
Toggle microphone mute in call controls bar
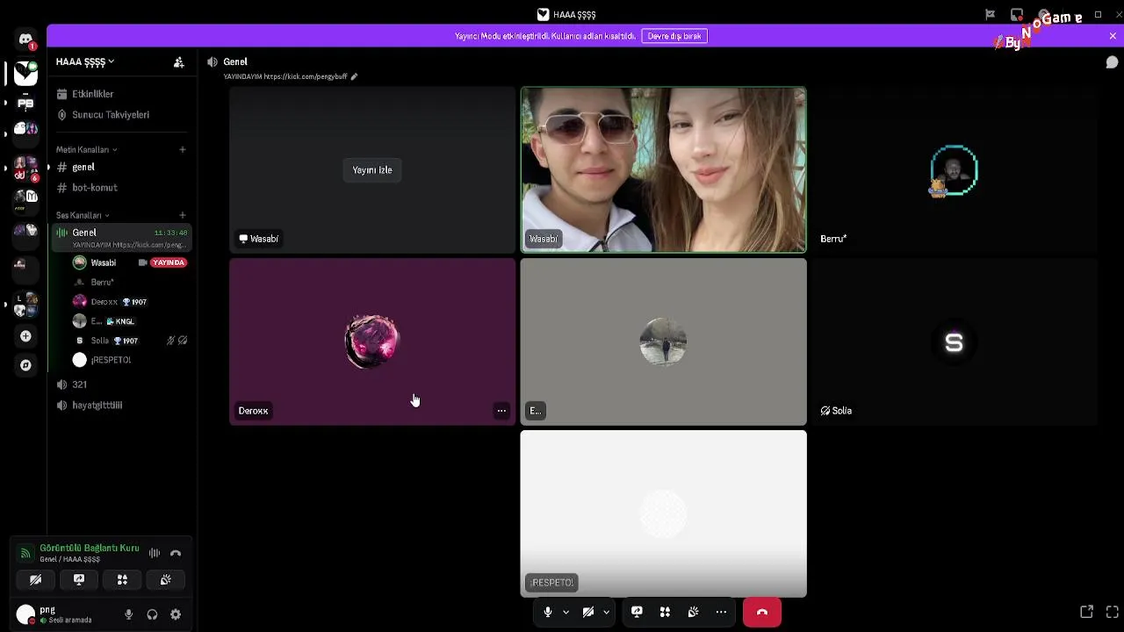[x=548, y=613]
